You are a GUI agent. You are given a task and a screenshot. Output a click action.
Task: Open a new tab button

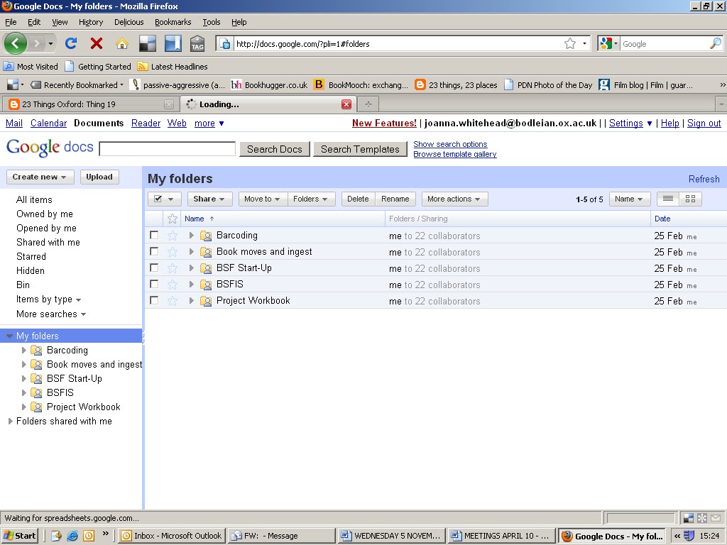(x=368, y=104)
